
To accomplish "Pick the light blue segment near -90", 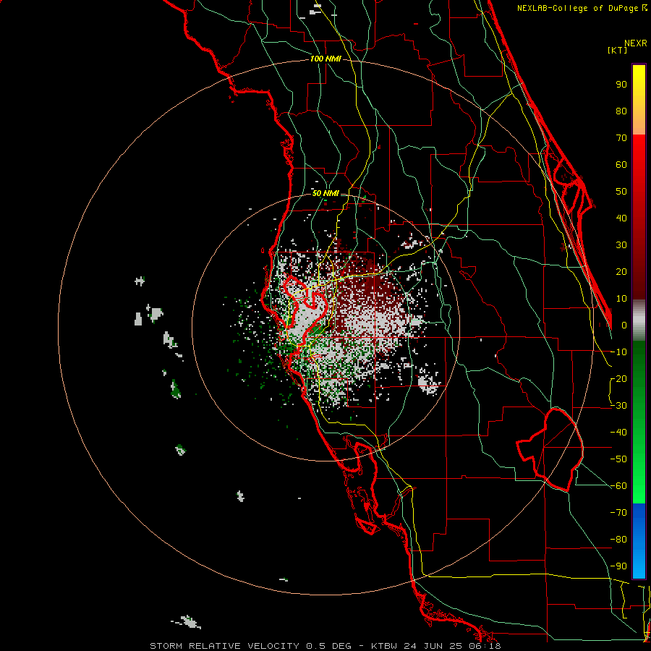I will (639, 566).
